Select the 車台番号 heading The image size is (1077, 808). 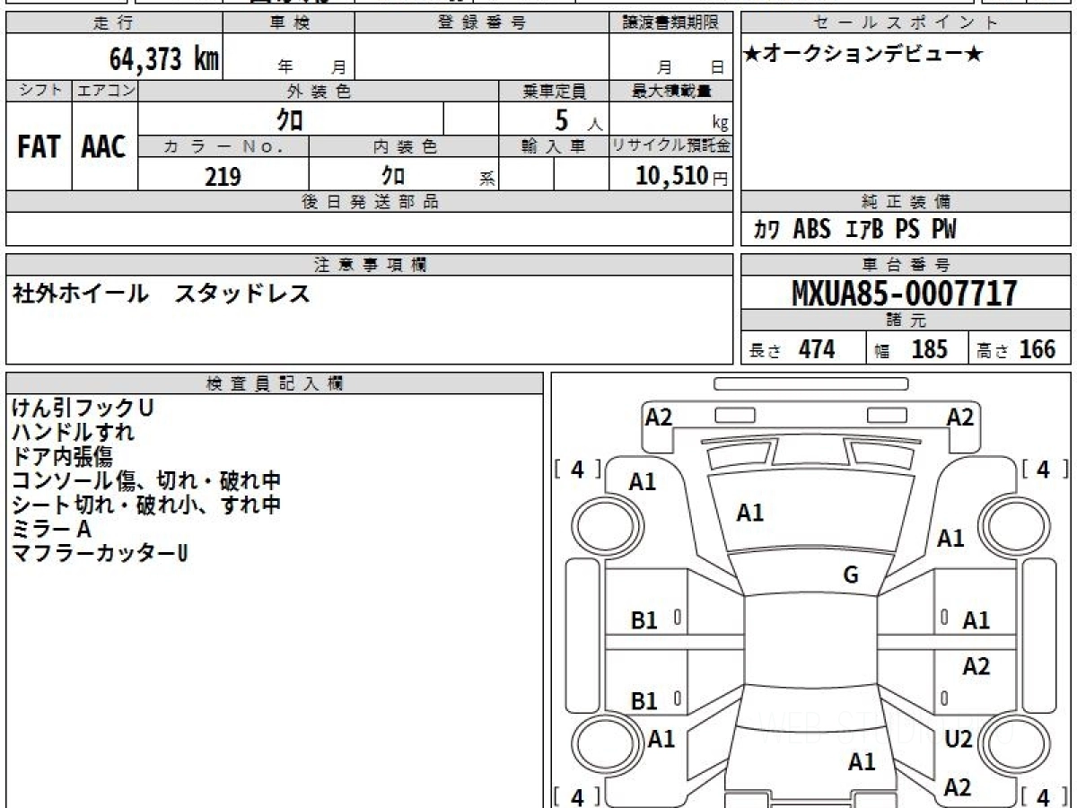(x=906, y=265)
